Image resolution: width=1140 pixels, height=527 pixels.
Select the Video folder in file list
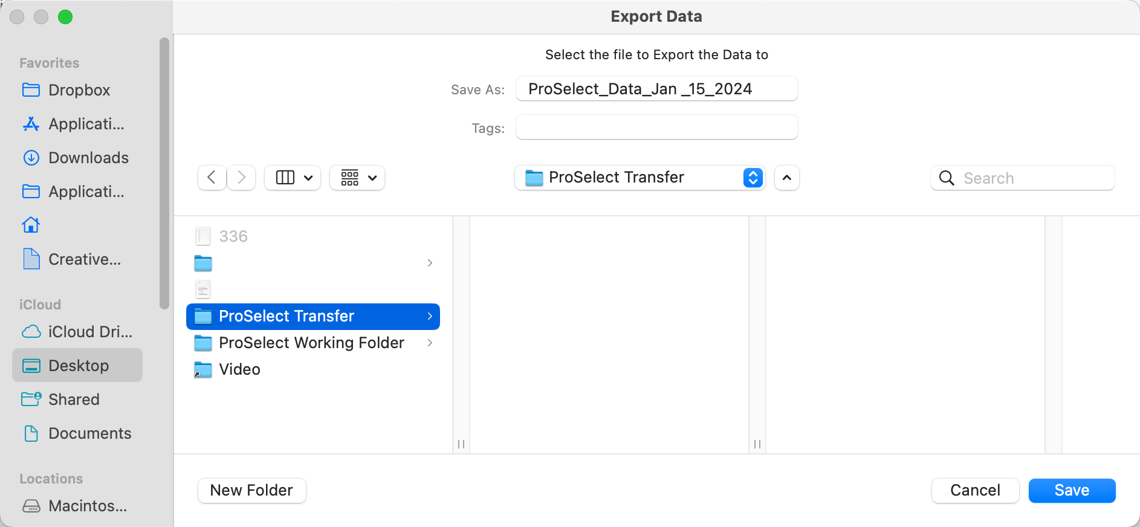pyautogui.click(x=239, y=369)
